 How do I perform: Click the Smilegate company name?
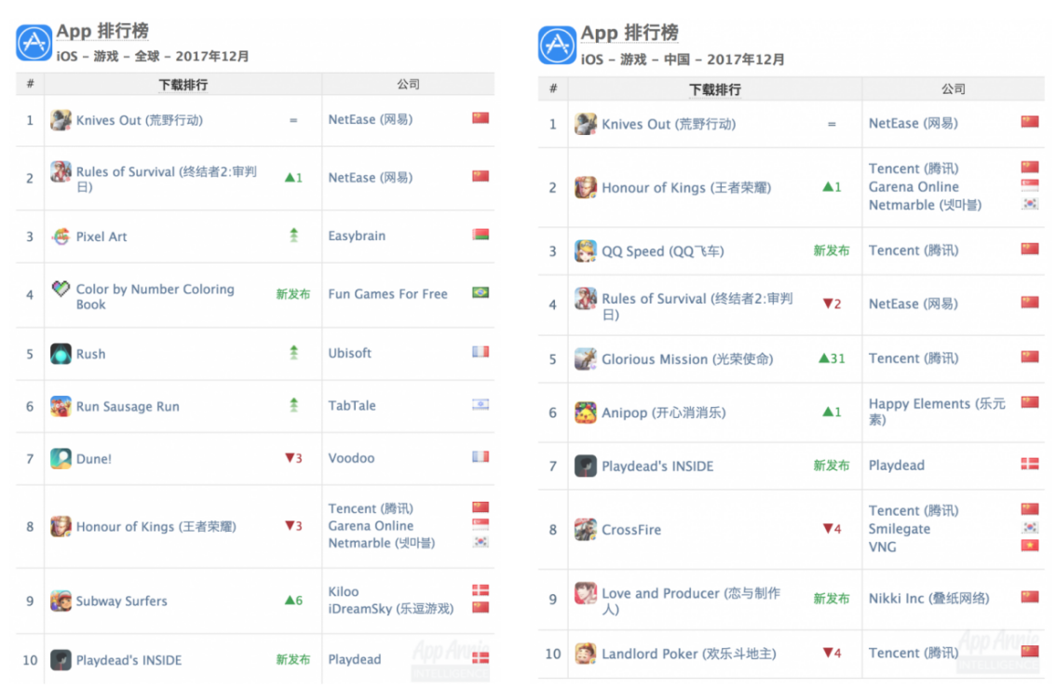901,529
